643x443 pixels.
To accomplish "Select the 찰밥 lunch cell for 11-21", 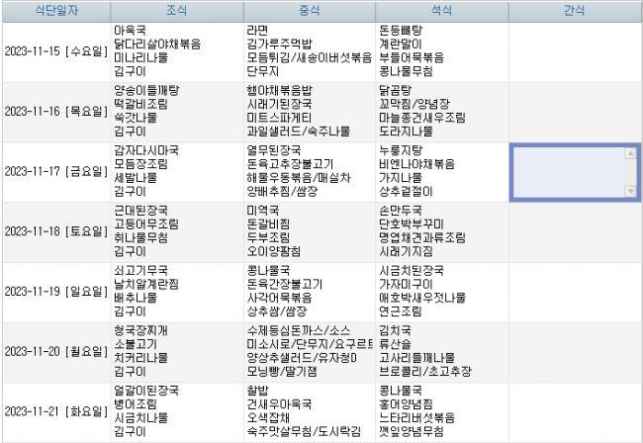I will point(309,410).
